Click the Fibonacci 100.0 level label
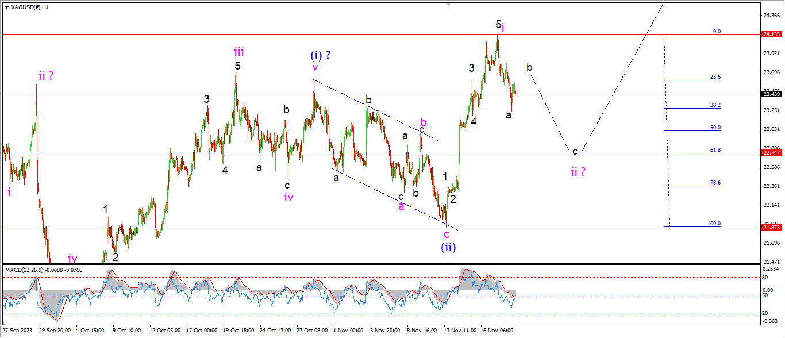 coord(714,224)
